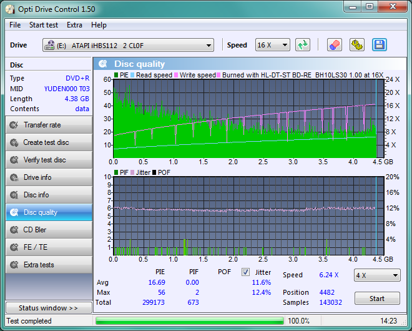This screenshot has width=412, height=331.
Task: Open Create test disc
Action: (x=49, y=142)
